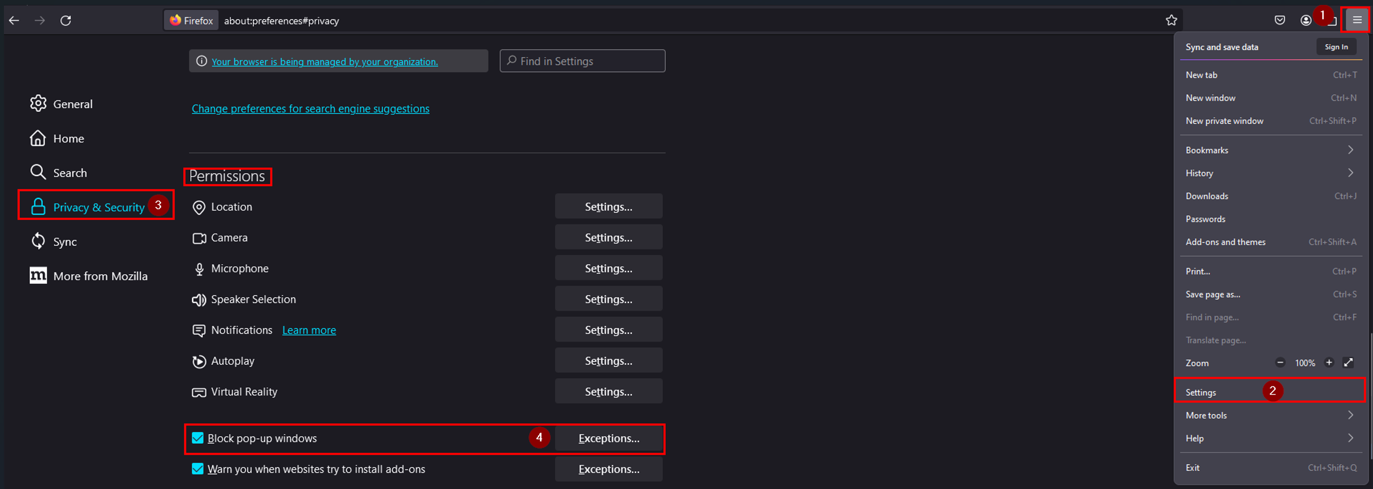Open the Notifications Learn more link
Screen dimensions: 1373x489
[x=309, y=330]
